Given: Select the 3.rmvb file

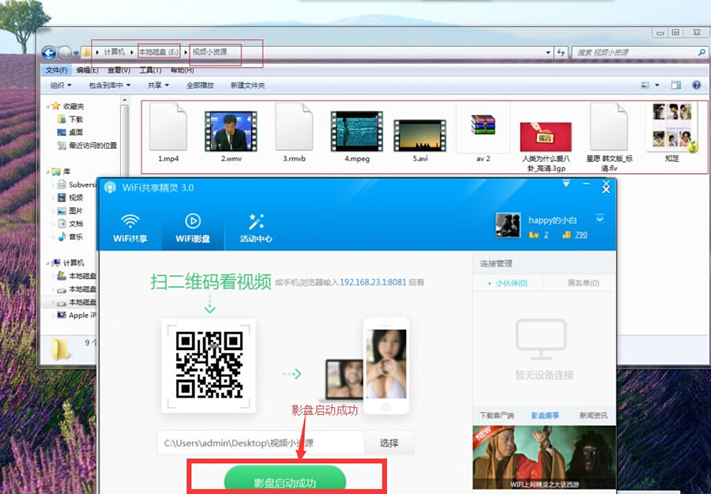Looking at the screenshot, I should tap(294, 133).
